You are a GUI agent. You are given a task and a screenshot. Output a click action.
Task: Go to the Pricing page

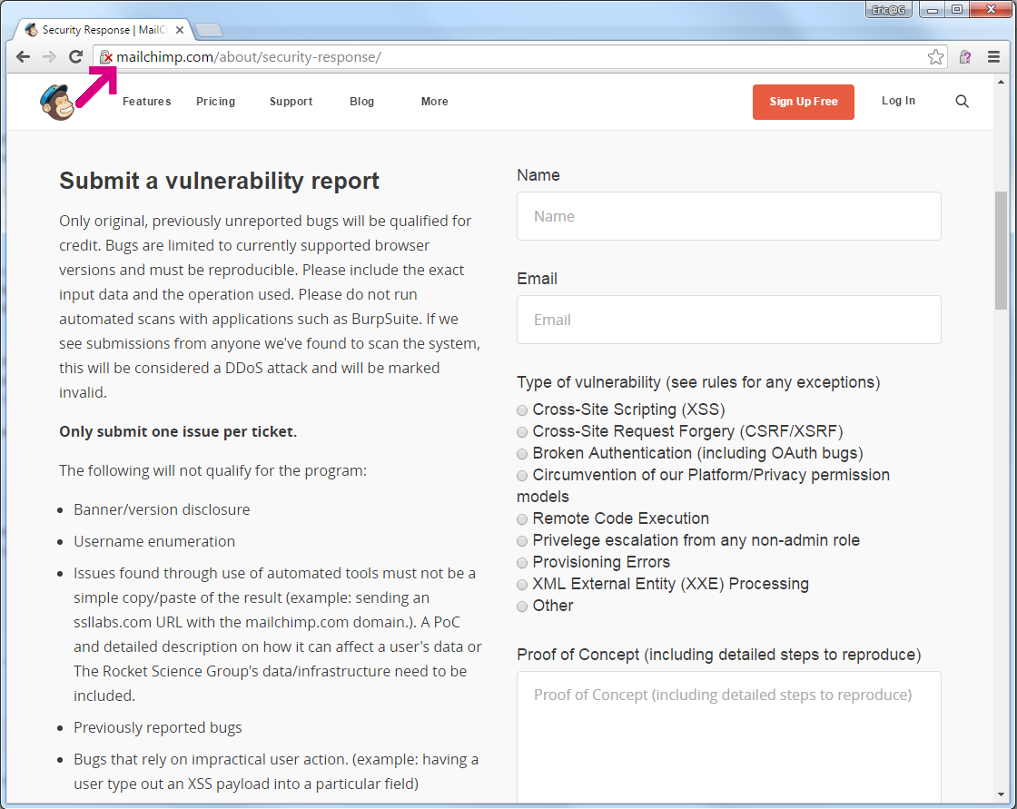[215, 102]
